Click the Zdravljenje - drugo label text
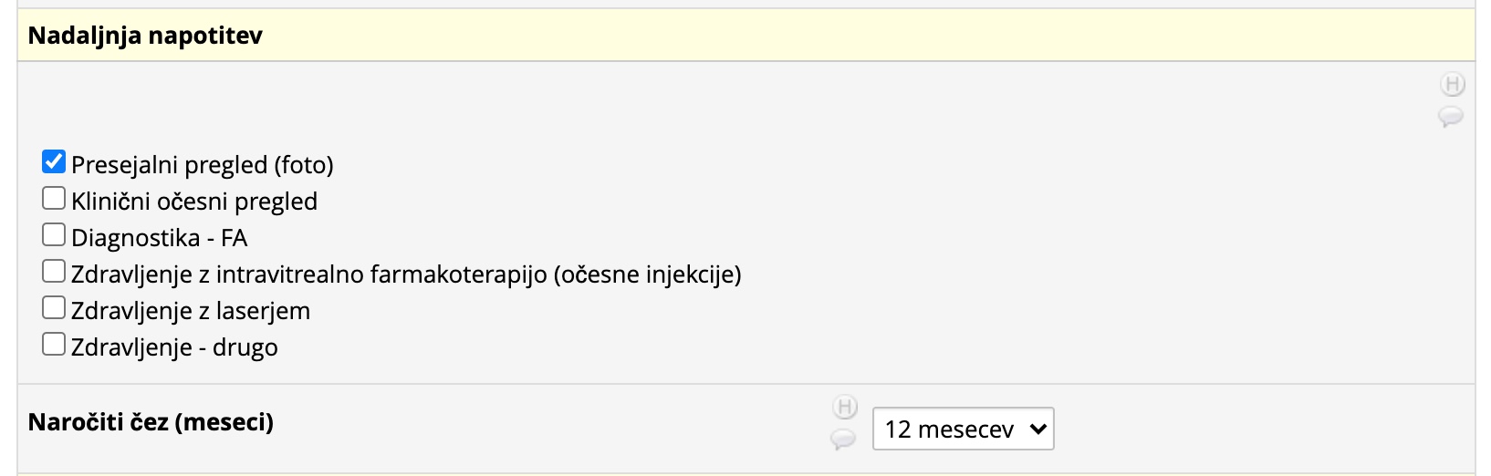Viewport: 1491px width, 476px height. [x=174, y=347]
